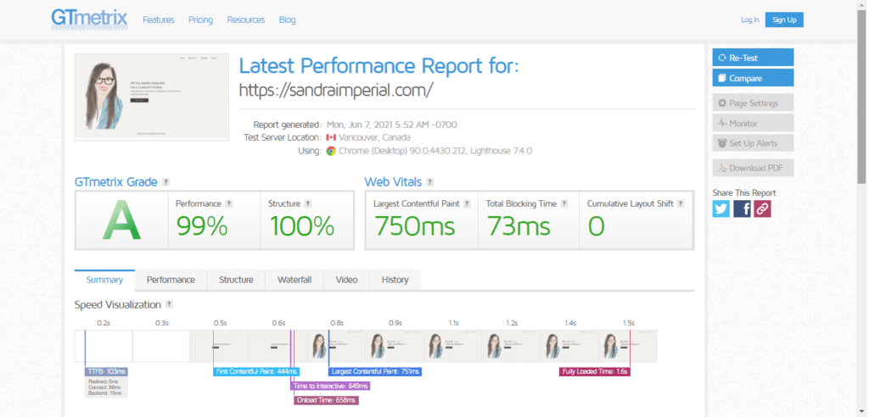Click the Sign Up button
The height and width of the screenshot is (417, 869).
784,20
